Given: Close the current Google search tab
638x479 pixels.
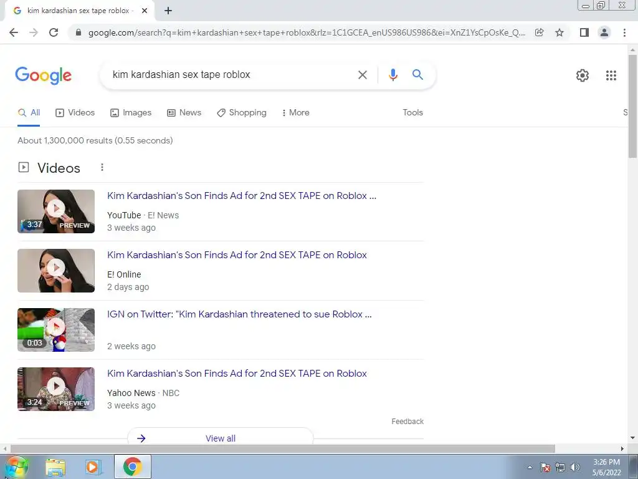Looking at the screenshot, I should [x=145, y=11].
